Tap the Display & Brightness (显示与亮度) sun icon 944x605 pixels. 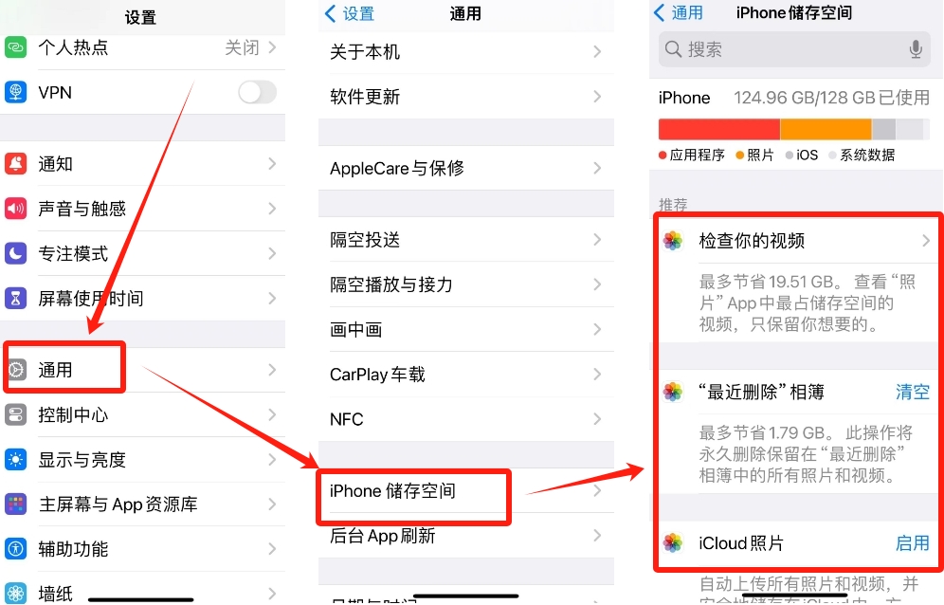click(x=16, y=460)
